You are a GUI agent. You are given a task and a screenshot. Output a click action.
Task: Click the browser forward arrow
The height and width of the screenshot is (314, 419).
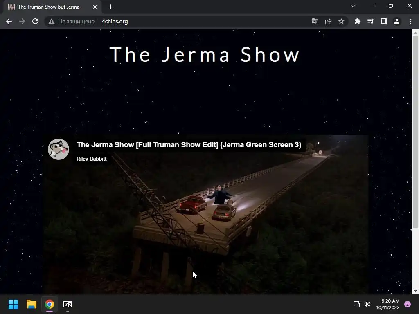pyautogui.click(x=22, y=21)
